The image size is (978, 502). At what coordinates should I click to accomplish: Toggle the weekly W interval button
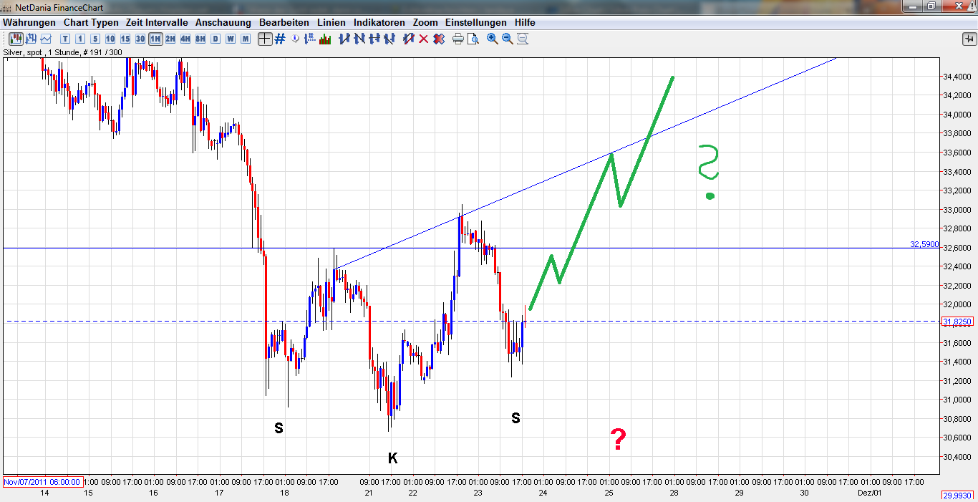tap(231, 39)
